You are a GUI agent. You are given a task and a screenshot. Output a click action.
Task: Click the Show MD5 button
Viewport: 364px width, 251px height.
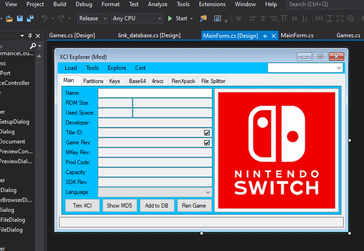[x=119, y=206]
